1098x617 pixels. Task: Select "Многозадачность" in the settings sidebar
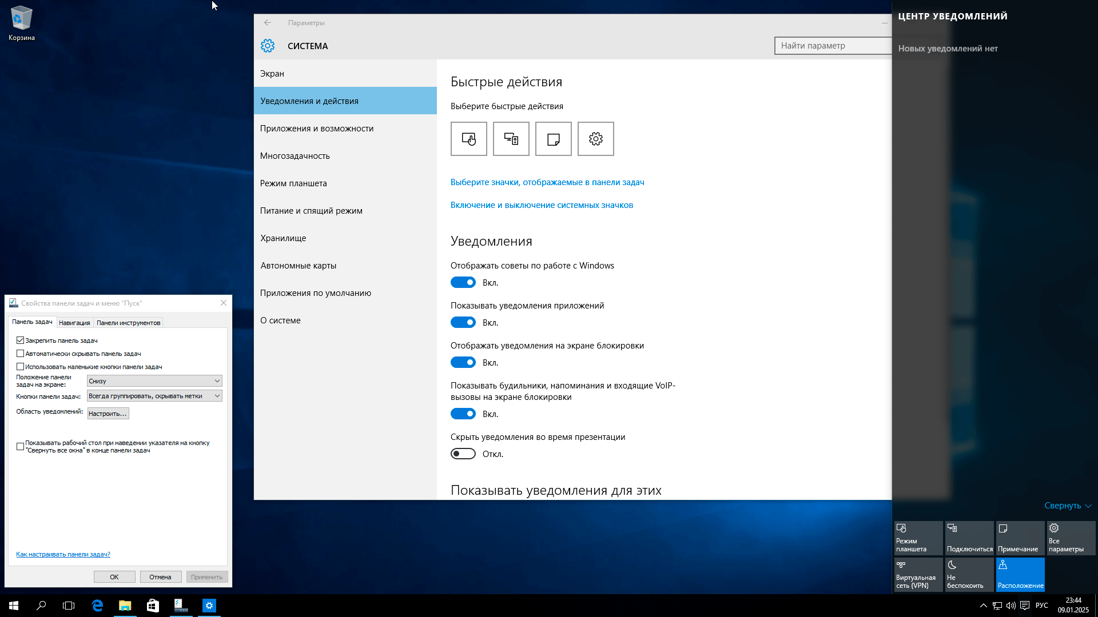point(295,156)
